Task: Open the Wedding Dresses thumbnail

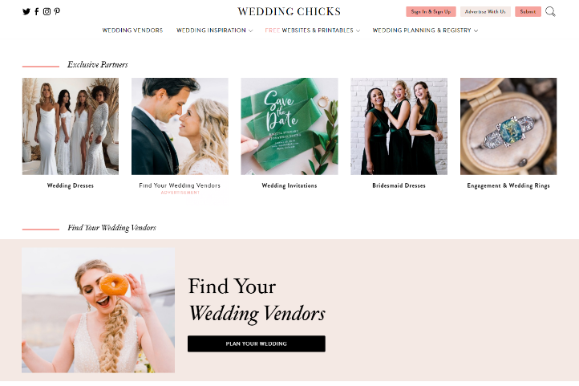Action: tap(71, 126)
